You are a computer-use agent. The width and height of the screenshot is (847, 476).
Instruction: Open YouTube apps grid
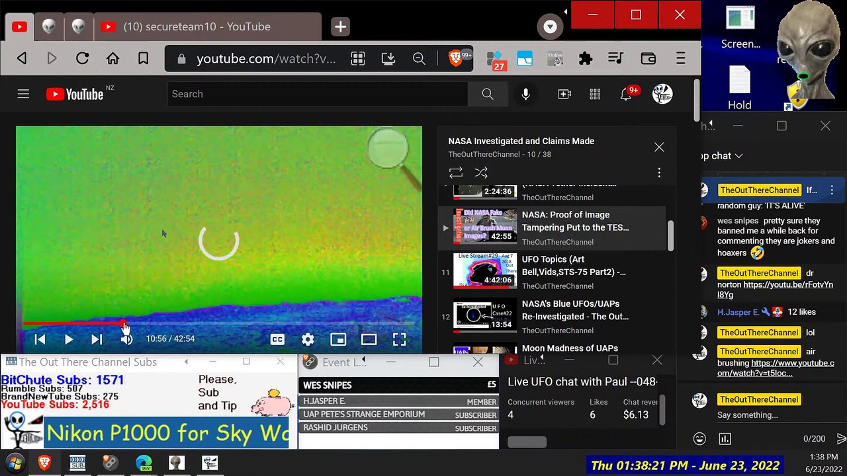pyautogui.click(x=595, y=94)
